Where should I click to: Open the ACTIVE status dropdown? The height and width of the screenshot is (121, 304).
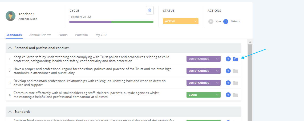(x=181, y=21)
